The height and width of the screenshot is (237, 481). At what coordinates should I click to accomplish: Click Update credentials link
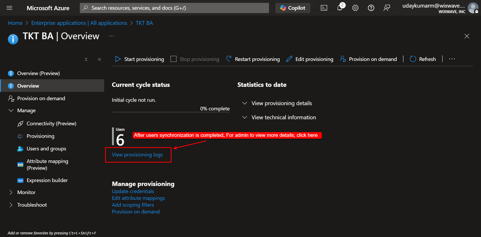pos(133,191)
